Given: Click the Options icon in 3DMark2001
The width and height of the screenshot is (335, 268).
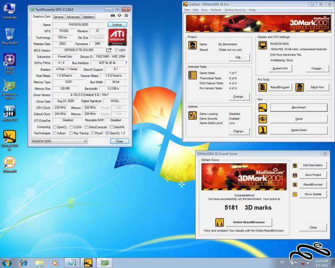Looking at the screenshot, I should tap(193, 116).
